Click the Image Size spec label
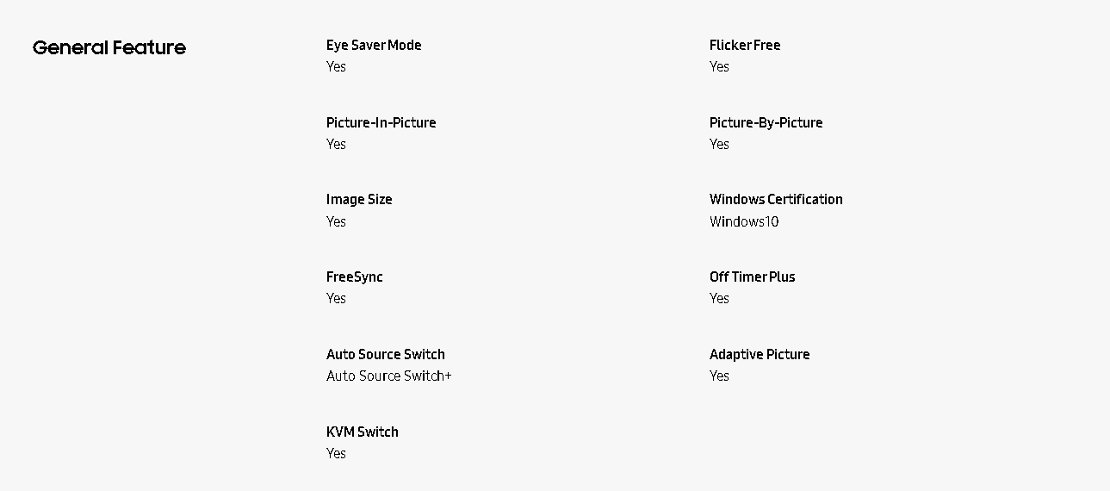Screen dimensions: 1110x491 click(x=359, y=199)
